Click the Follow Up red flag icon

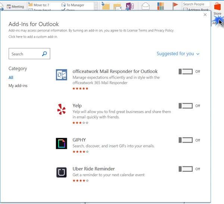click(175, 6)
